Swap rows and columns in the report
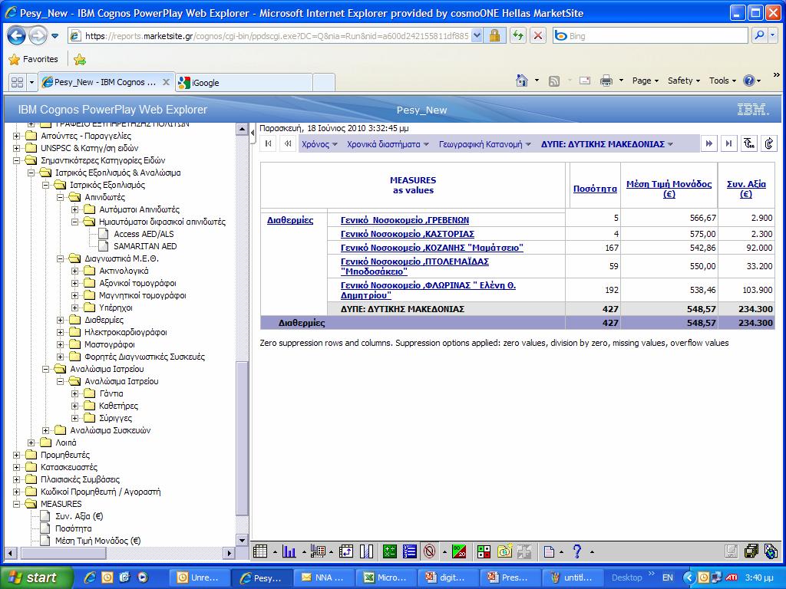This screenshot has width=786, height=589. click(x=346, y=551)
